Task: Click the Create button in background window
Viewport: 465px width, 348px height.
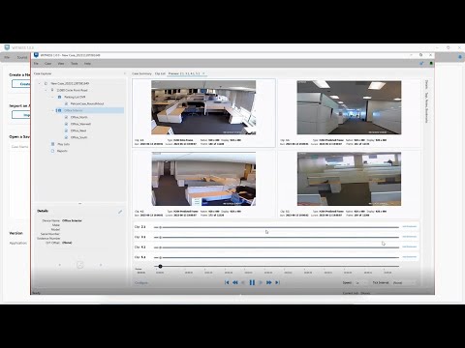Action: (x=21, y=84)
